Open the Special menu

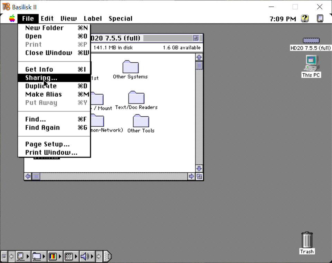pos(121,19)
